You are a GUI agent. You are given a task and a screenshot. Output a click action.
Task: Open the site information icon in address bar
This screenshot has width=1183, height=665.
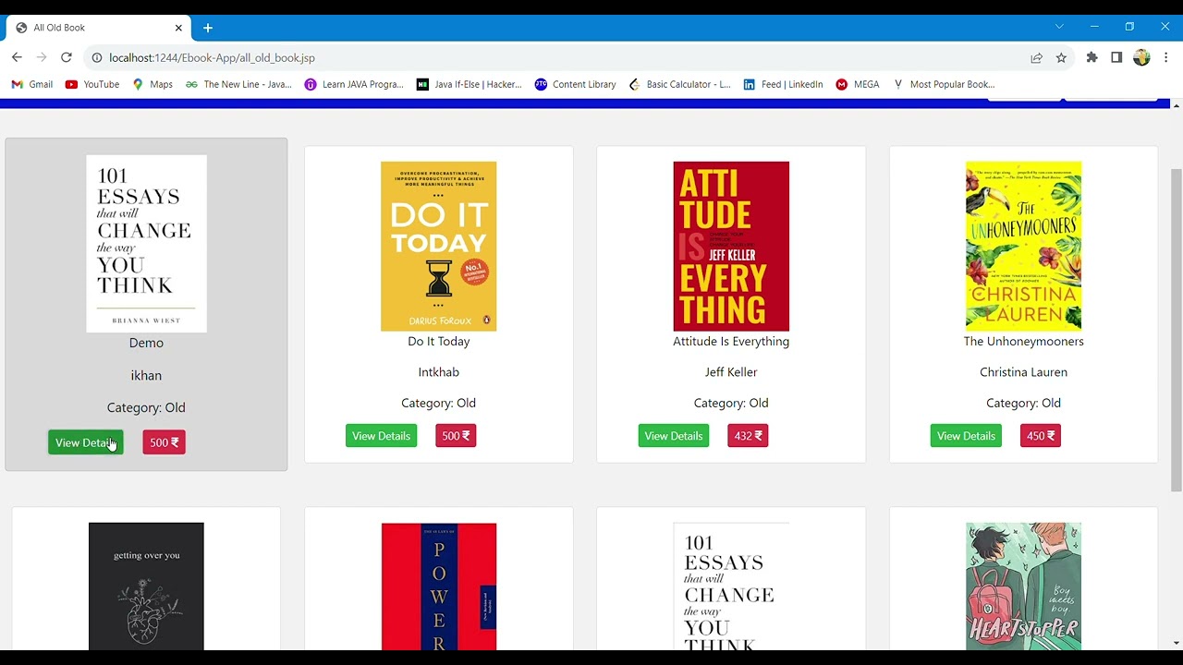coord(97,57)
